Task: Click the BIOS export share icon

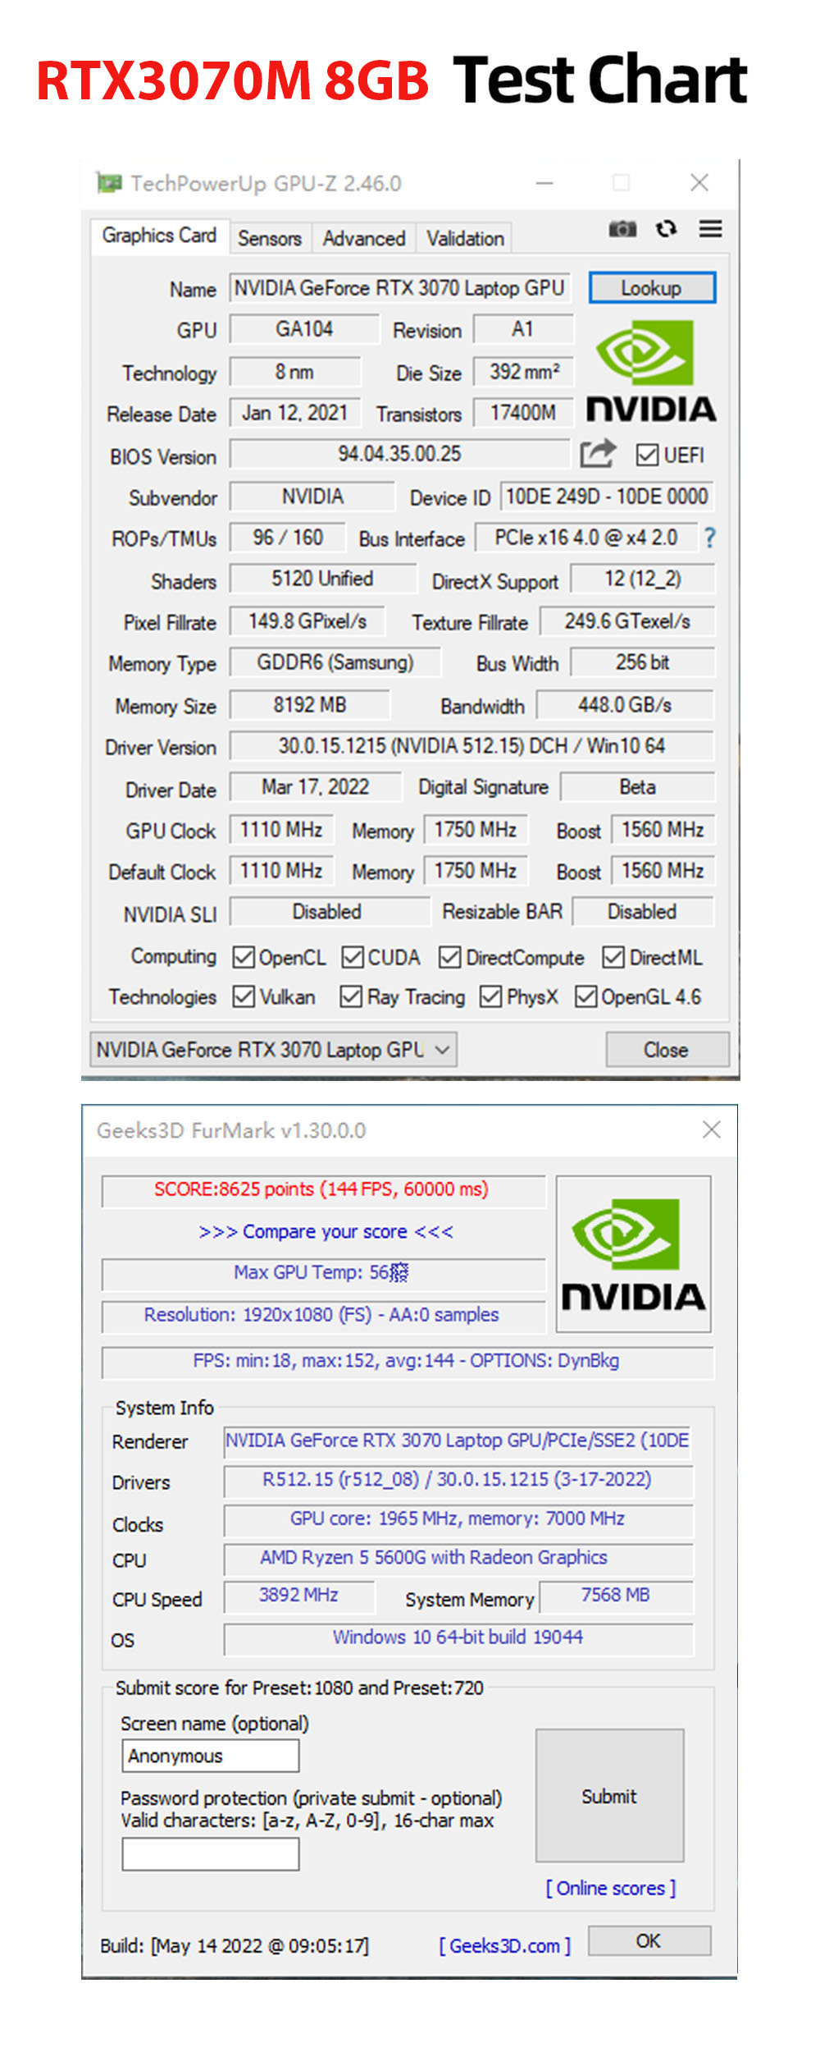Action: [x=598, y=453]
